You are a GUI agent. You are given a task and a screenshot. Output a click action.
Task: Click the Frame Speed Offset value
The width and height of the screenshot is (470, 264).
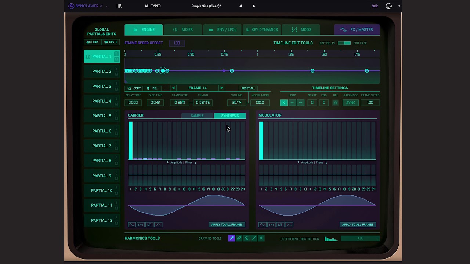pyautogui.click(x=177, y=43)
